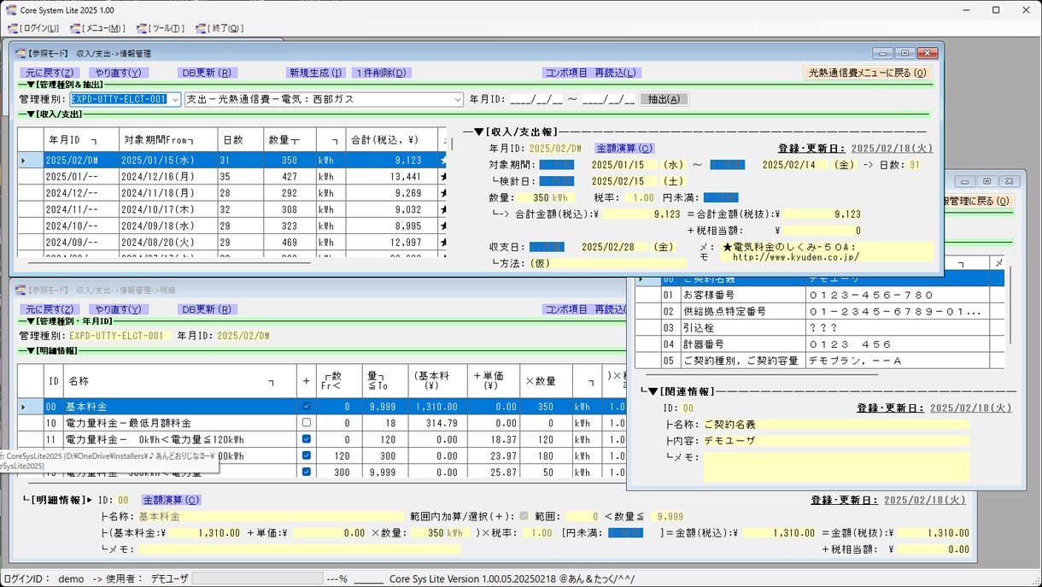This screenshot has width=1042, height=587.
Task: Click the メモ field in 関連情報
Action: click(x=837, y=466)
